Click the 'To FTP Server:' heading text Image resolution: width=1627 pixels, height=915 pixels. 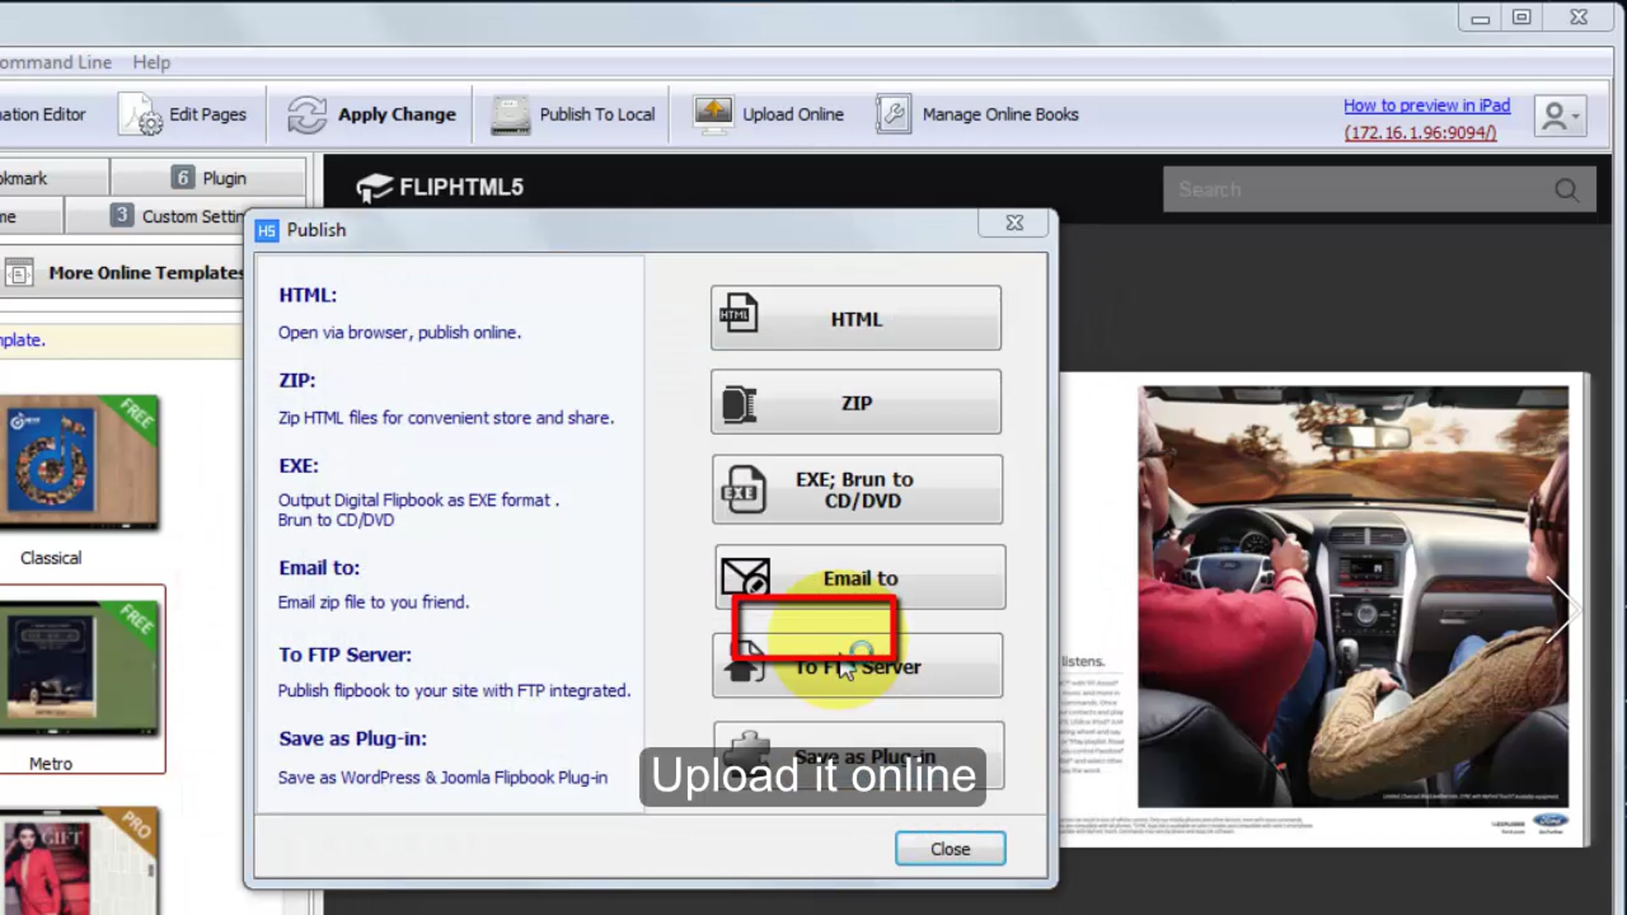click(345, 655)
